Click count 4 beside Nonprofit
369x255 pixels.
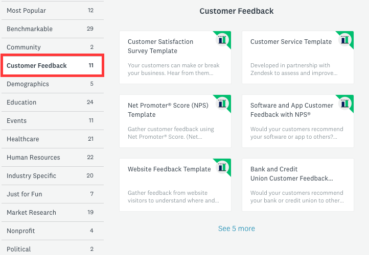pyautogui.click(x=92, y=231)
